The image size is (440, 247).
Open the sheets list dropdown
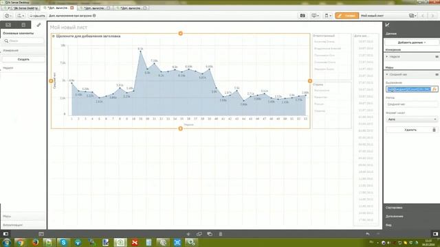(x=412, y=16)
